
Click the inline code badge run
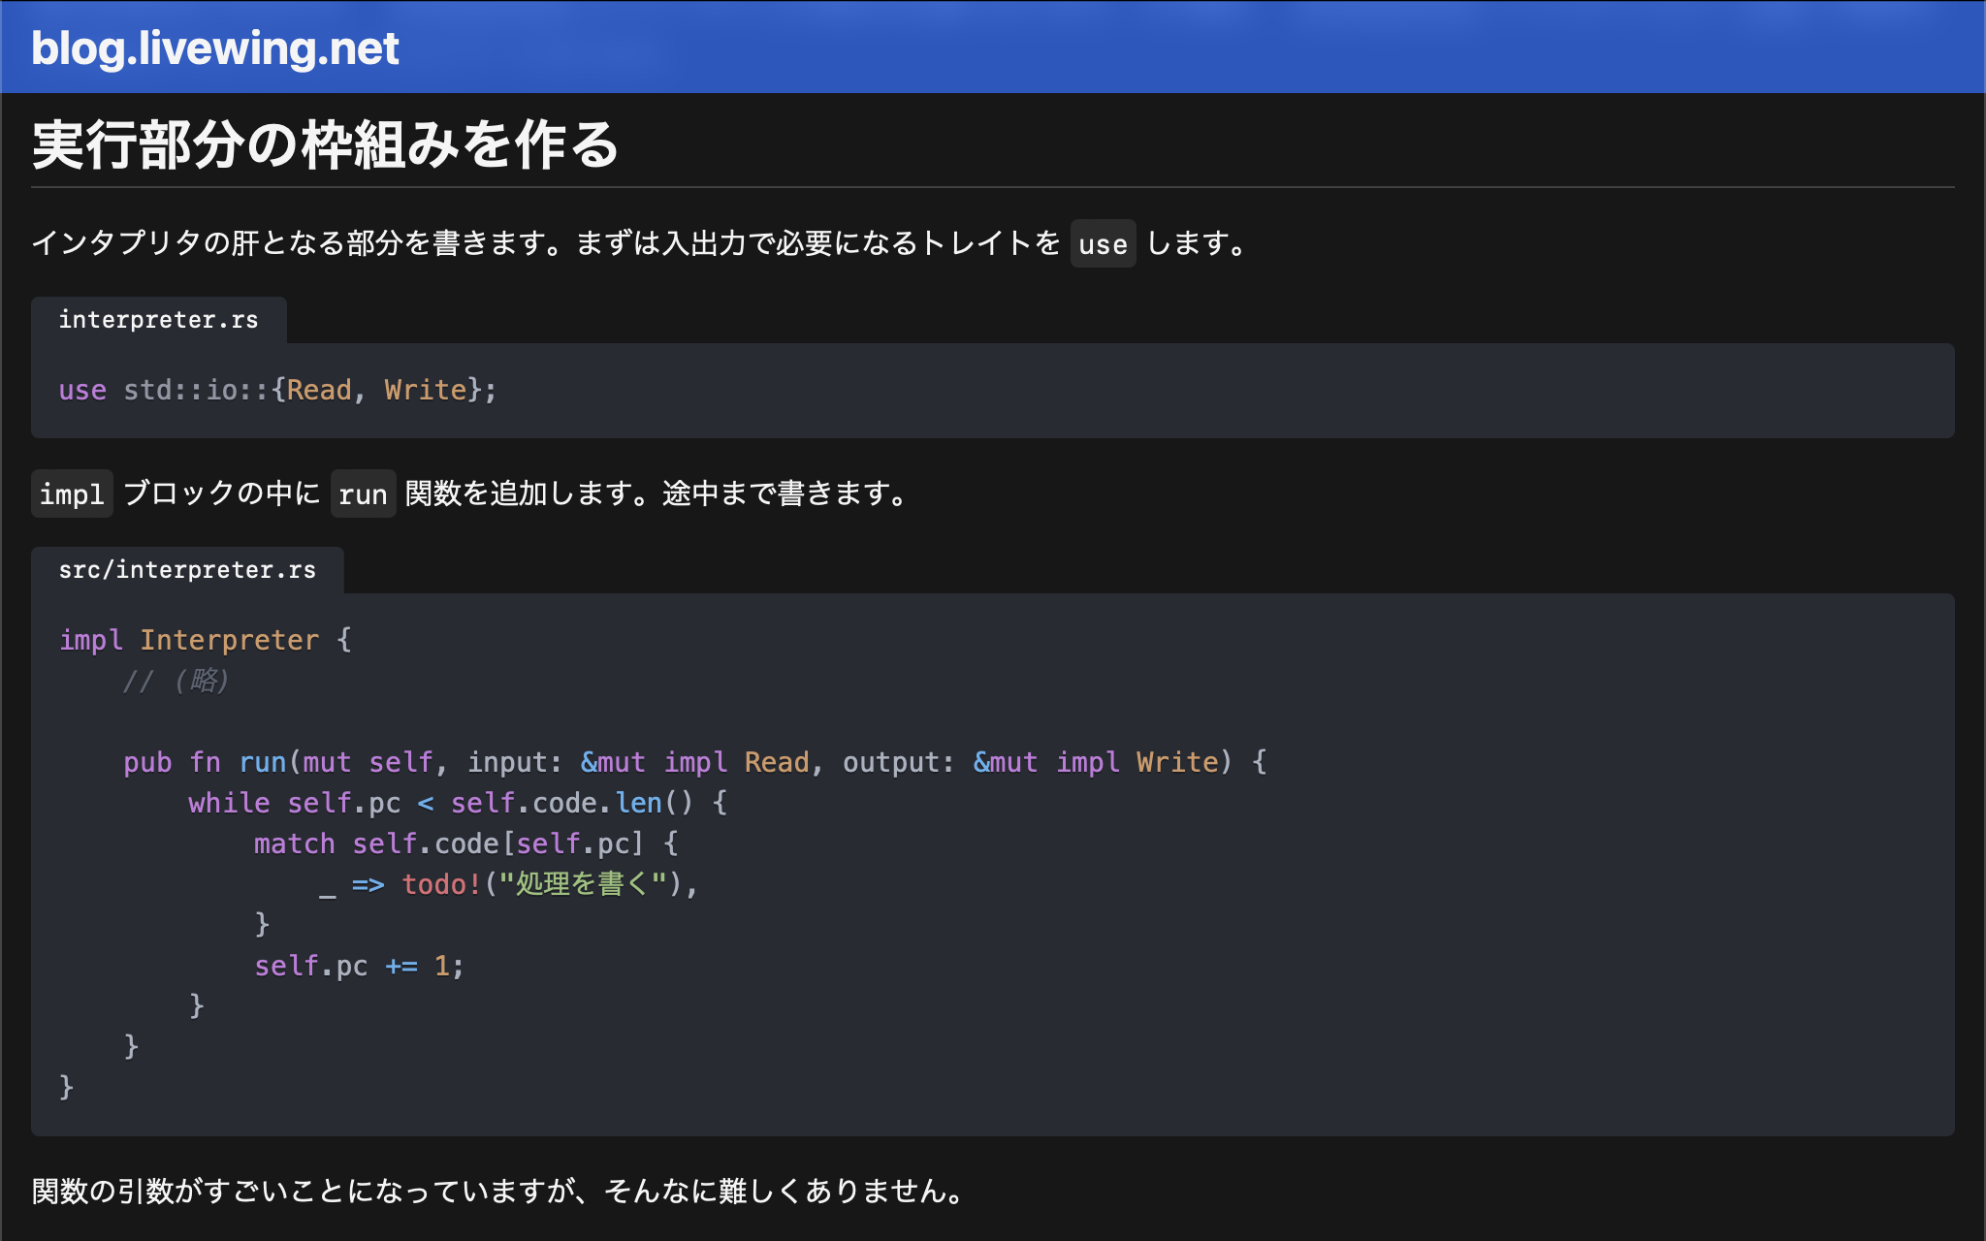pyautogui.click(x=362, y=494)
